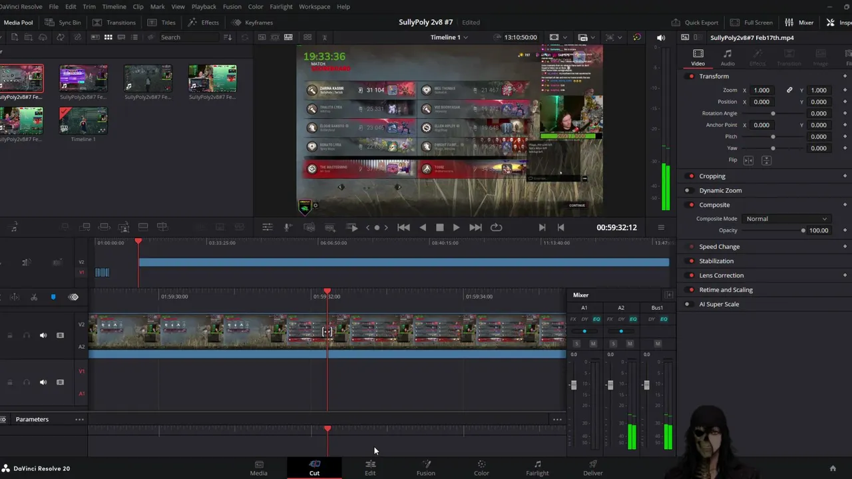The height and width of the screenshot is (479, 852).
Task: Jump to previous clip
Action: point(403,228)
